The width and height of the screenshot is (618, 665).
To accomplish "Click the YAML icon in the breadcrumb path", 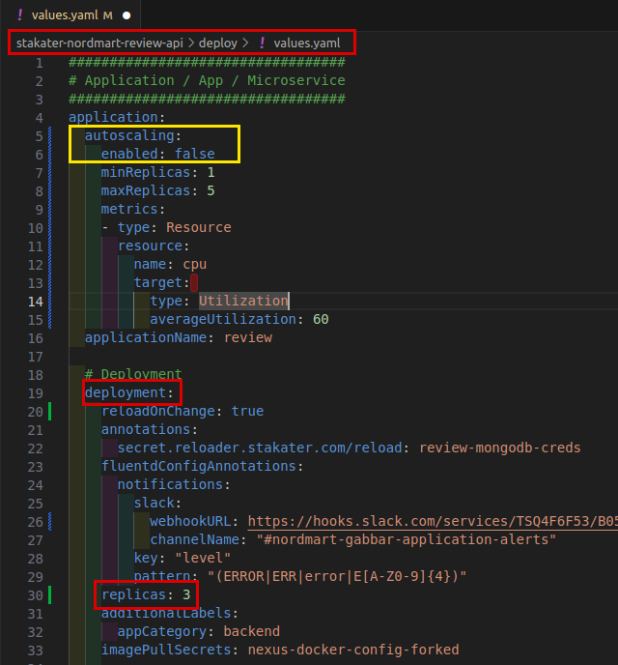I will coord(261,43).
